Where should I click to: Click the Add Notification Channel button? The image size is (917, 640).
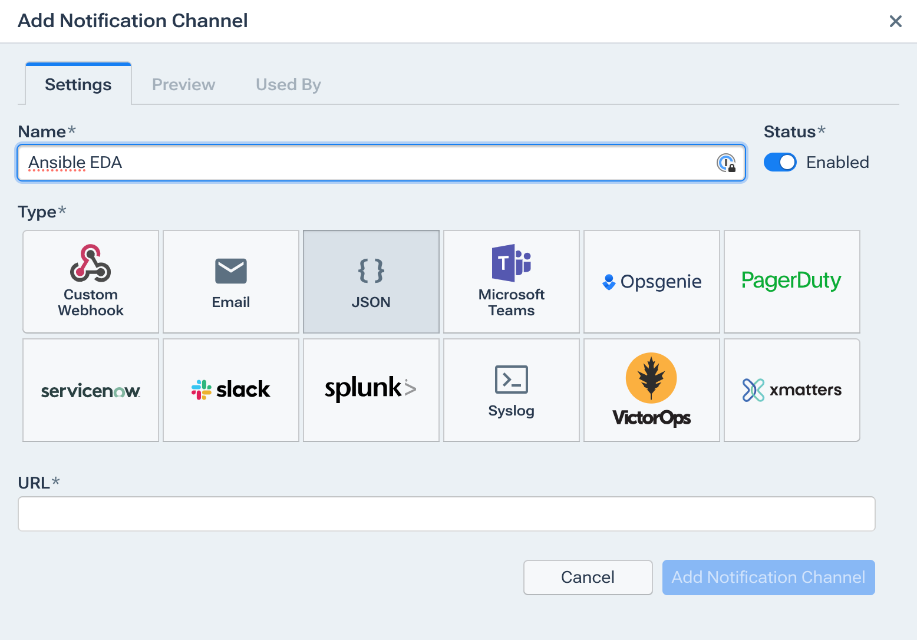[x=768, y=577]
